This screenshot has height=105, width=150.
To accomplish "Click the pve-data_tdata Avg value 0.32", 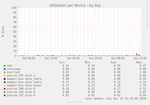I will [117, 82].
